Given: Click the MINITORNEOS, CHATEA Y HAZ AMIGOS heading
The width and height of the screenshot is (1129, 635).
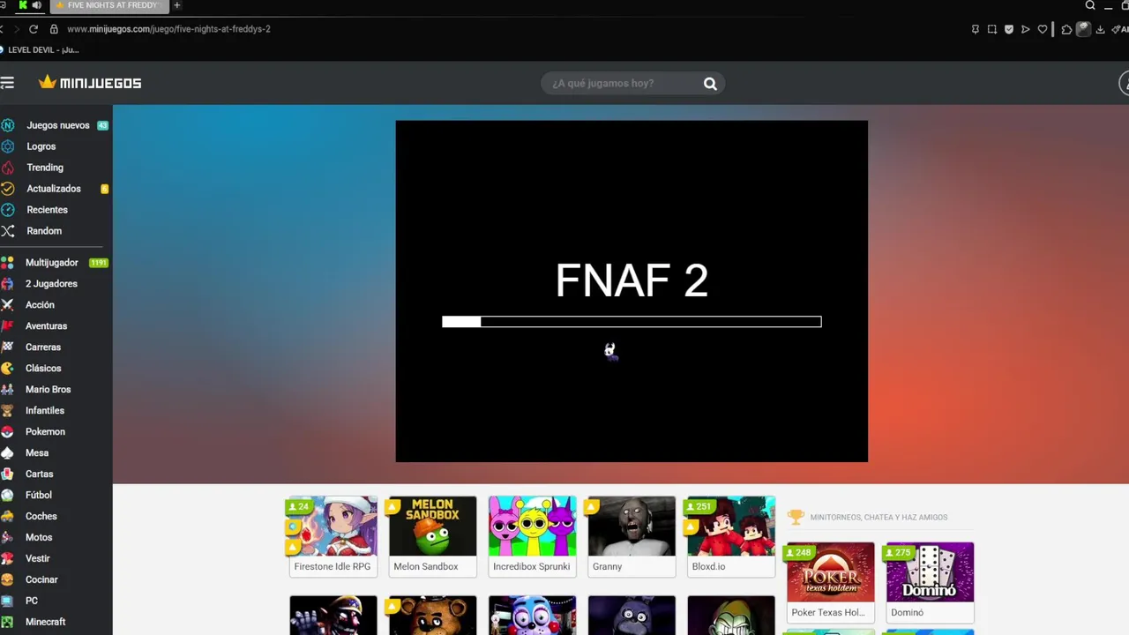Looking at the screenshot, I should [x=879, y=518].
